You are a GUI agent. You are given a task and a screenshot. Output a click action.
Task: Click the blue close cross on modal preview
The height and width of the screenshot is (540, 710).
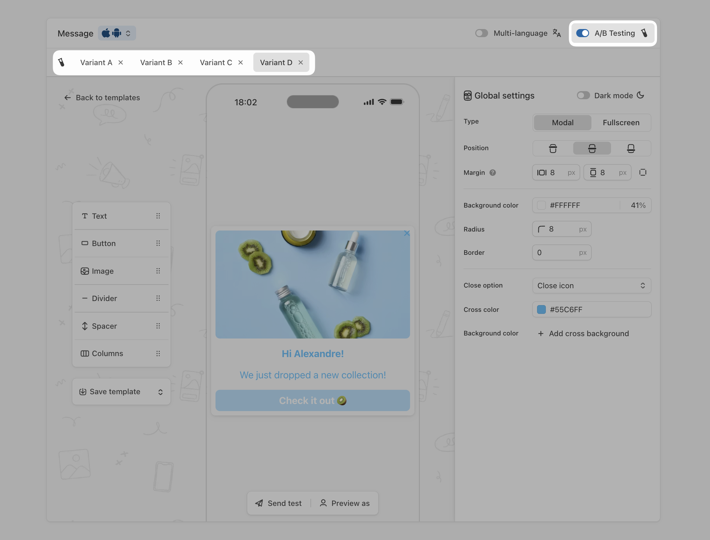click(x=407, y=233)
